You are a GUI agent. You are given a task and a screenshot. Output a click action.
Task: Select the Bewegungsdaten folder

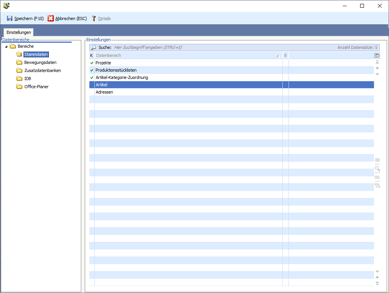(x=40, y=62)
